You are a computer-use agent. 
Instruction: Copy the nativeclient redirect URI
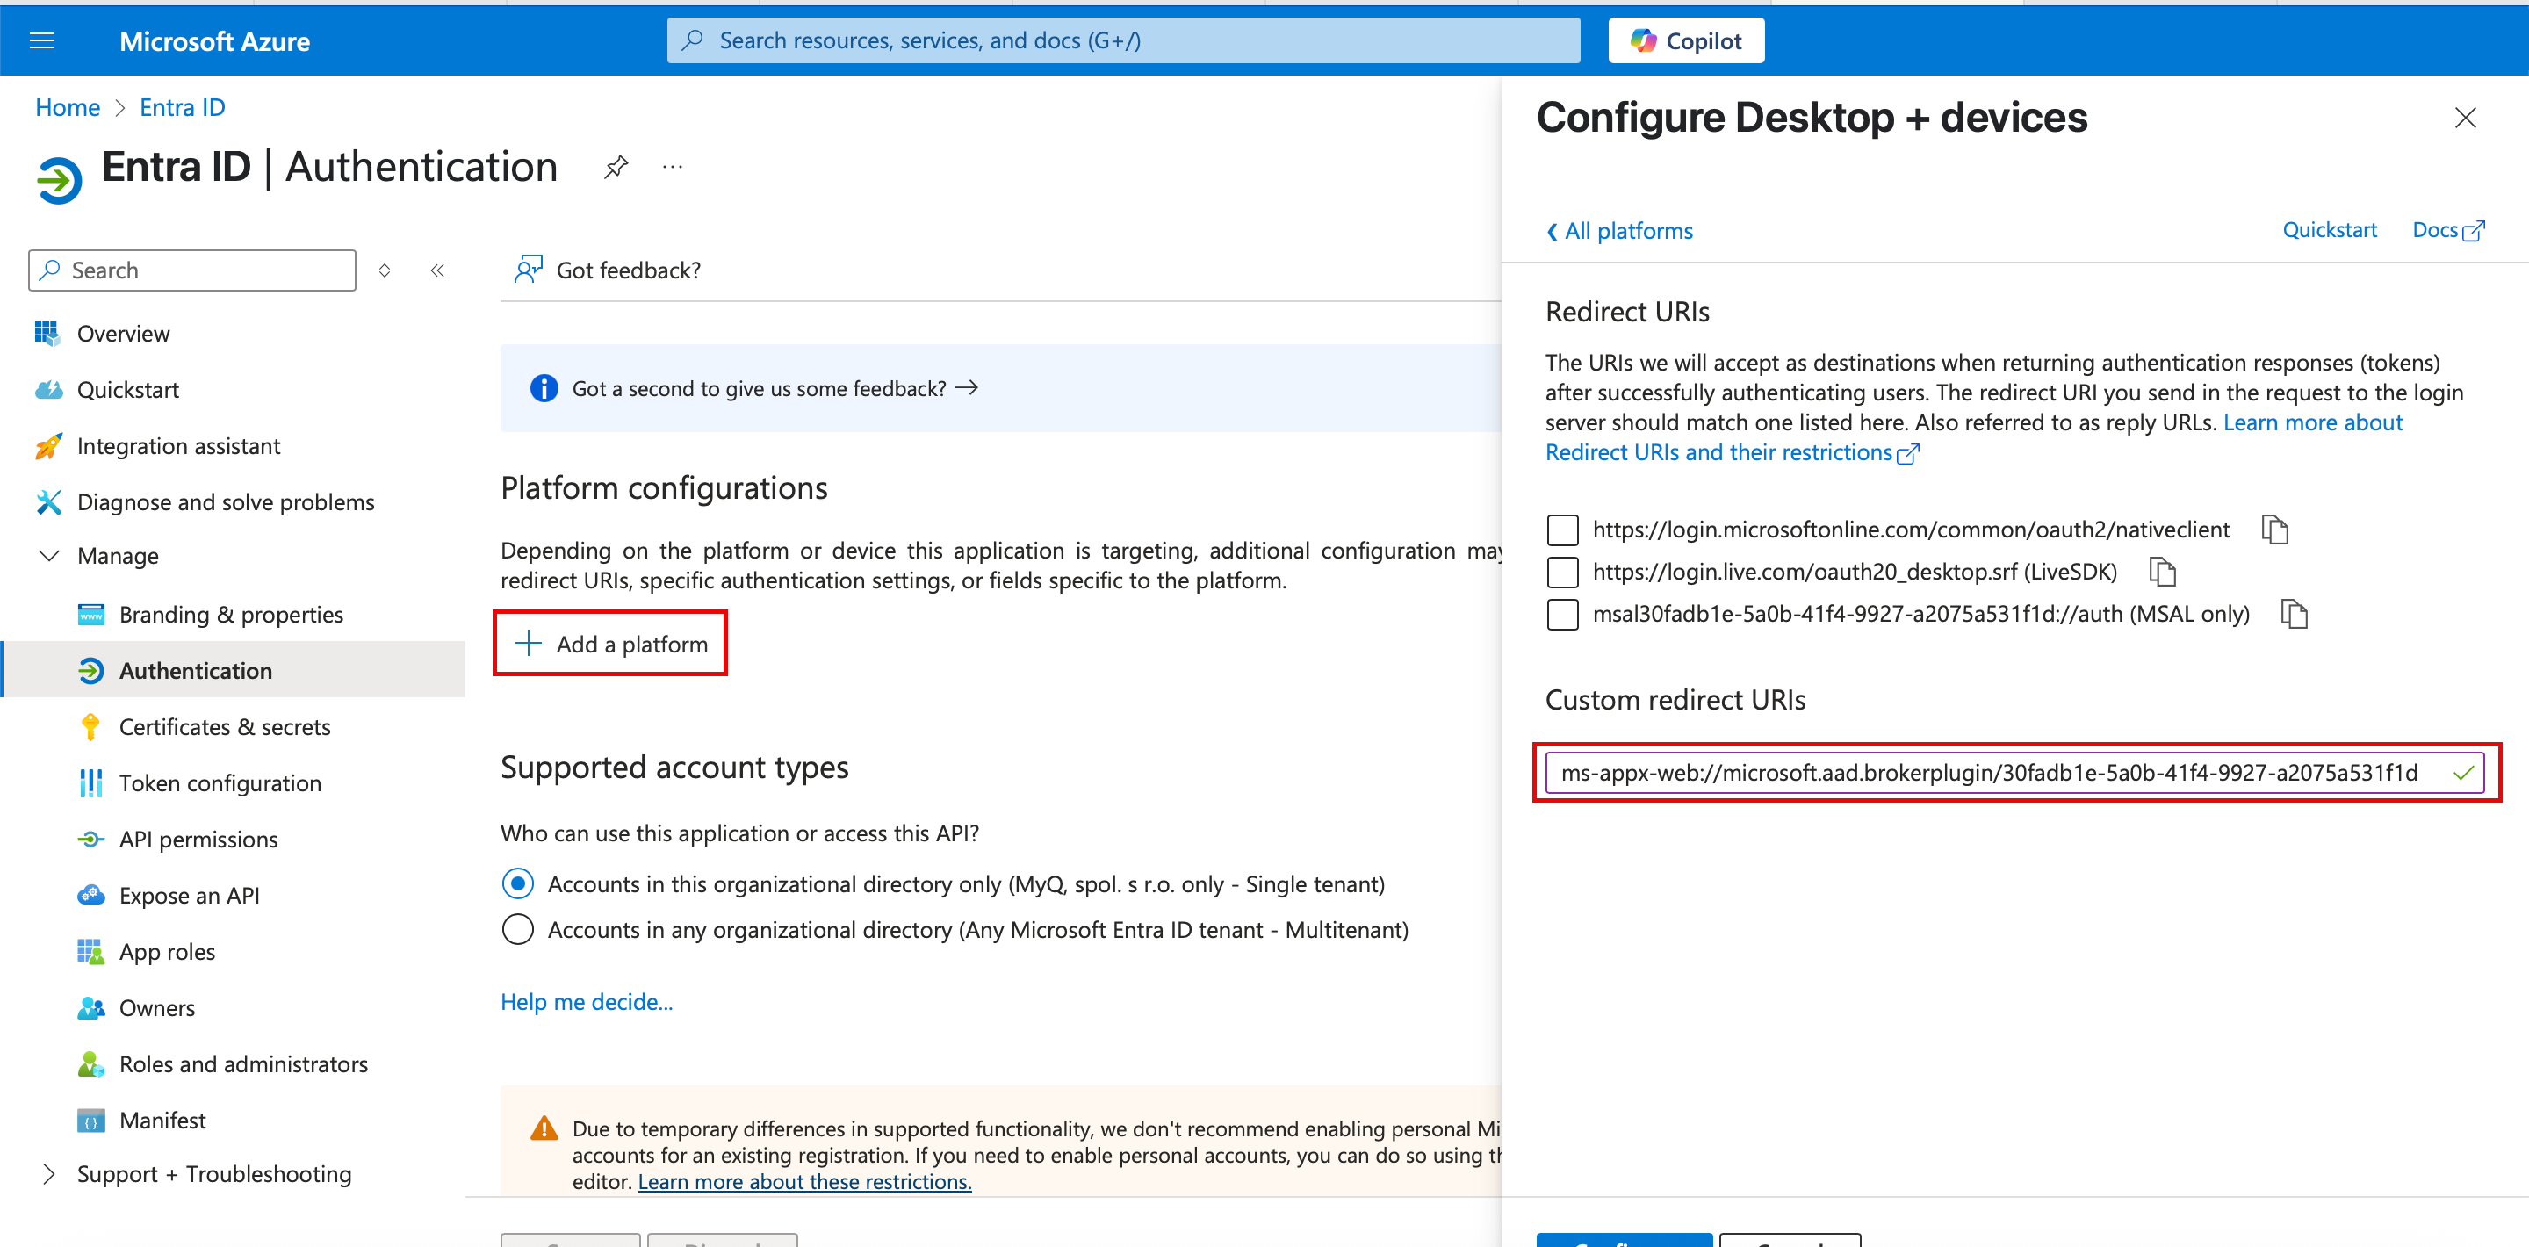(2274, 530)
